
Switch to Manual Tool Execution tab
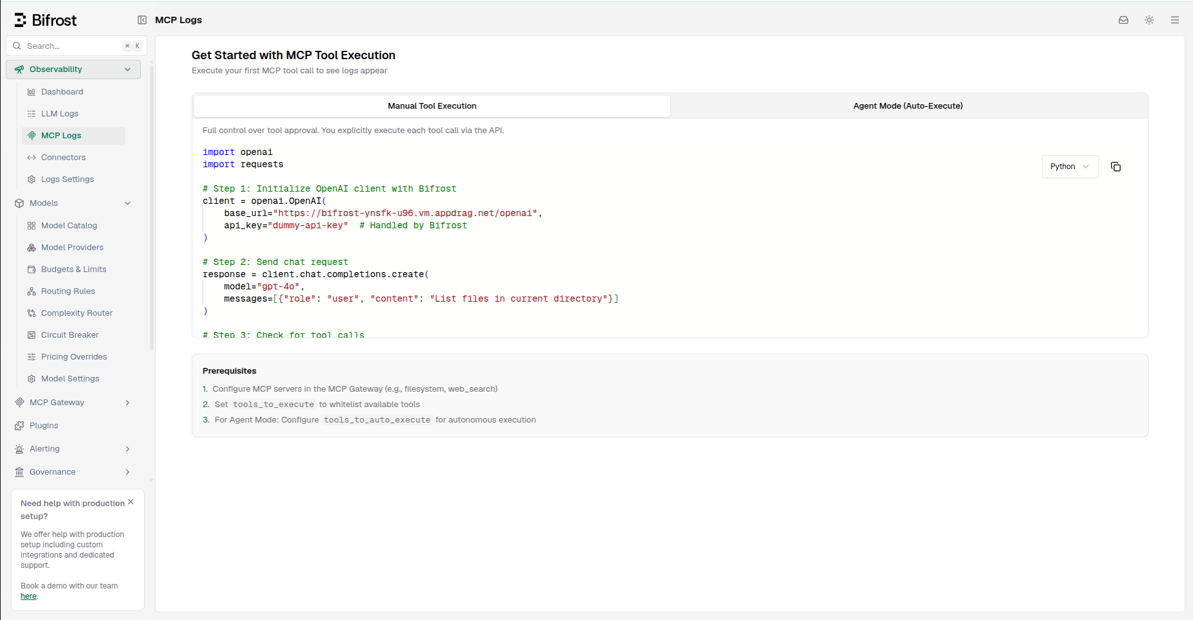(432, 106)
